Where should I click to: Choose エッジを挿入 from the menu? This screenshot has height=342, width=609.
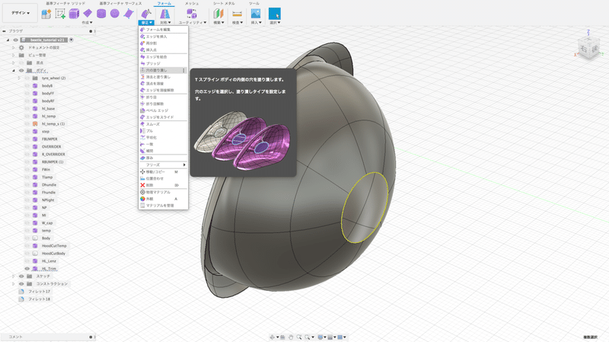[x=163, y=37]
